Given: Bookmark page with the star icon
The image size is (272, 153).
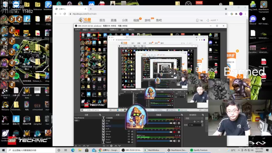Looking at the screenshot, I should click(x=226, y=14).
